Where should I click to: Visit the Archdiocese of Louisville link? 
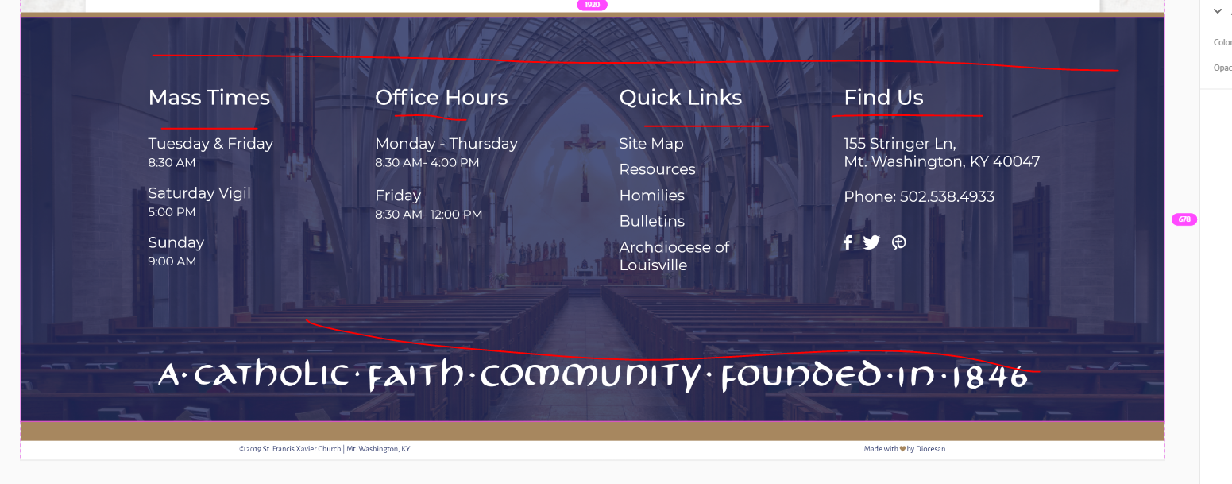[x=674, y=256]
